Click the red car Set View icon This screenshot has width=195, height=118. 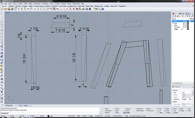coord(57,9)
